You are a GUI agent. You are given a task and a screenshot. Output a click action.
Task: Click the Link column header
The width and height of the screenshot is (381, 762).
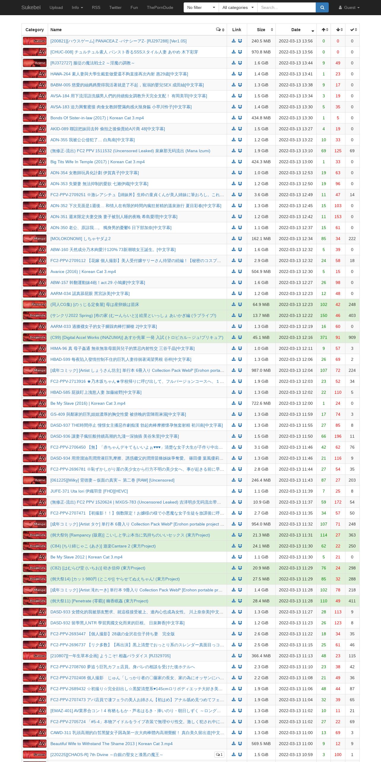click(x=237, y=30)
